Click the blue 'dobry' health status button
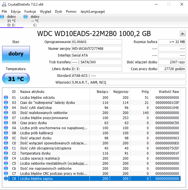The width and height of the screenshot is (188, 190). pos(16,54)
